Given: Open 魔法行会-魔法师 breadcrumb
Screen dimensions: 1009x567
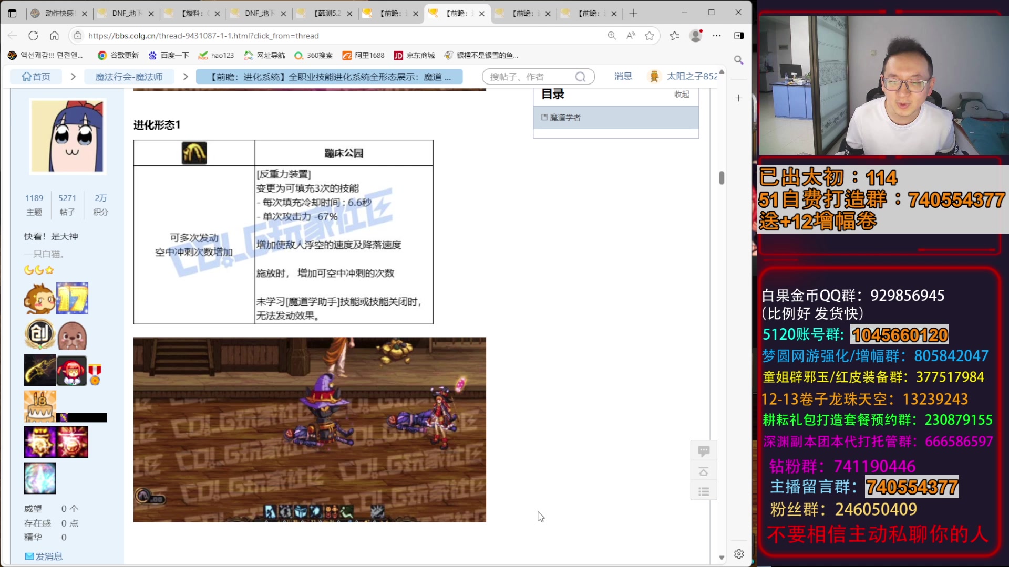Looking at the screenshot, I should 129,77.
